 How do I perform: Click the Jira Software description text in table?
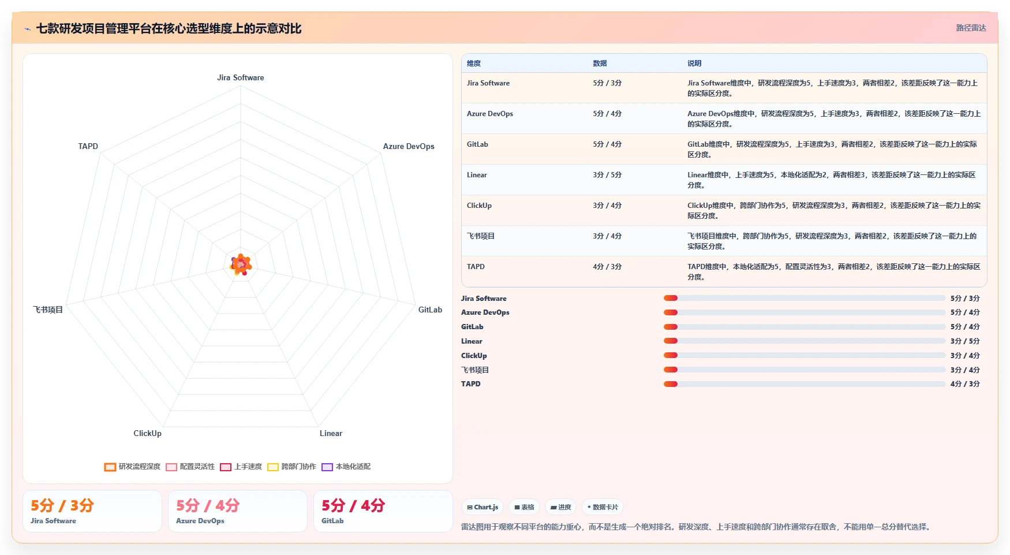(x=833, y=88)
